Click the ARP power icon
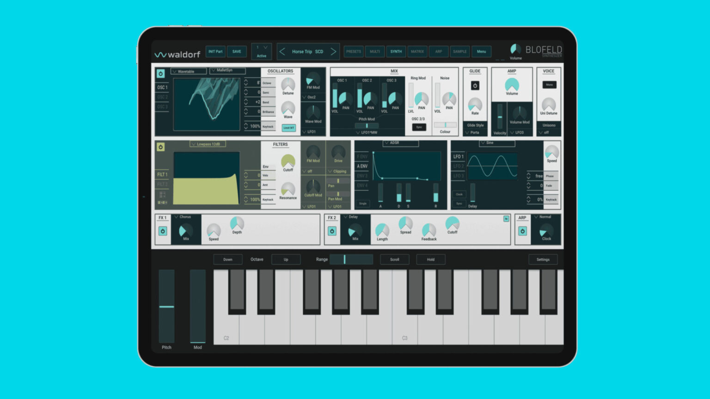The height and width of the screenshot is (399, 710). point(522,231)
